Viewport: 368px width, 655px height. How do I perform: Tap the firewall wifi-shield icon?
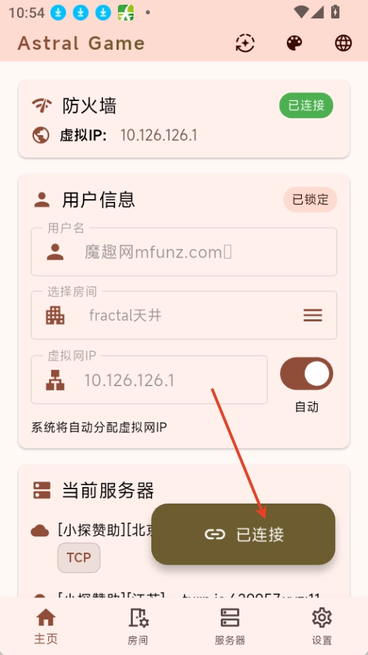42,106
